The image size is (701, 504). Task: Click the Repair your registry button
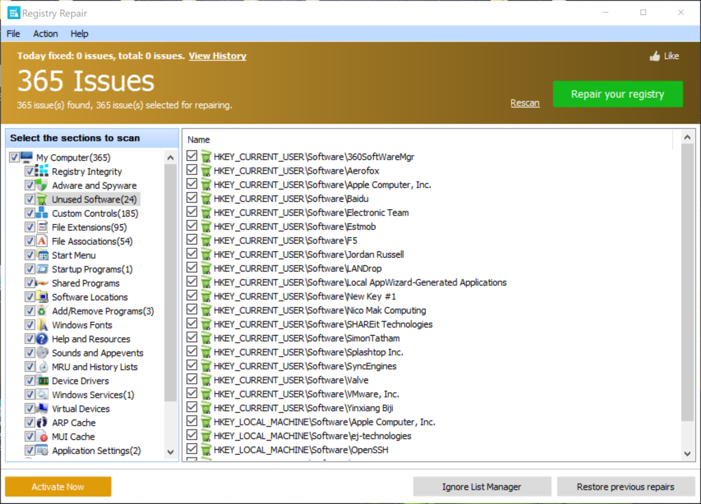point(617,94)
